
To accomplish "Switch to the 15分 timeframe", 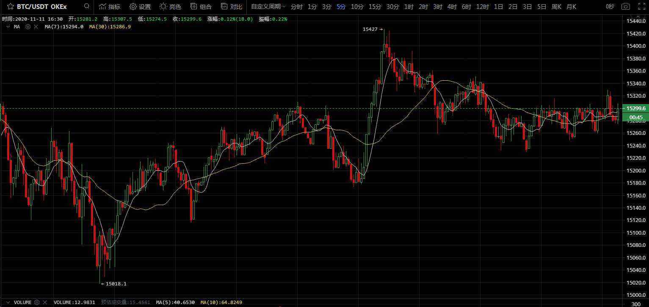I will (375, 7).
